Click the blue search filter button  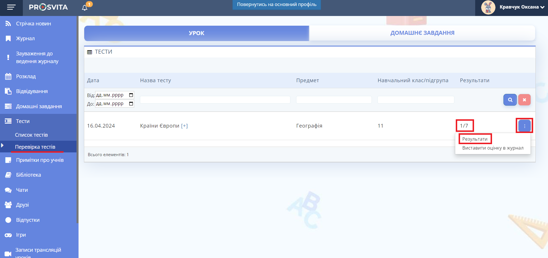click(x=510, y=100)
